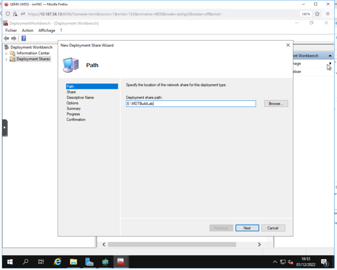Close the New Deployment Share Wizard dialog
Image resolution: width=337 pixels, height=270 pixels.
288,45
